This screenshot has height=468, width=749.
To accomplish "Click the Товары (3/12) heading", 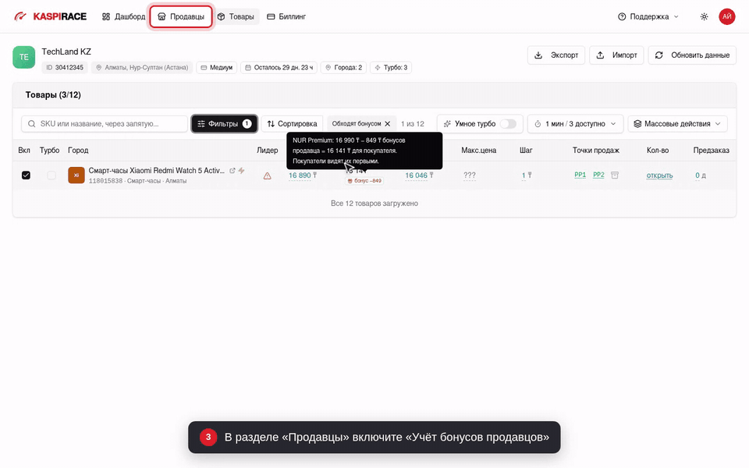I will 53,94.
